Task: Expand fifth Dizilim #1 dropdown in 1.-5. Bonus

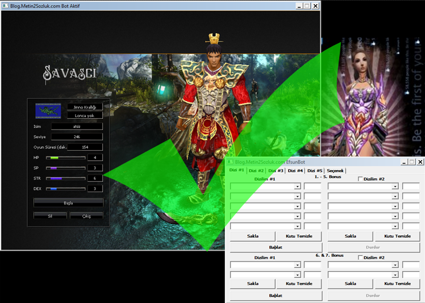Action: pos(297,226)
